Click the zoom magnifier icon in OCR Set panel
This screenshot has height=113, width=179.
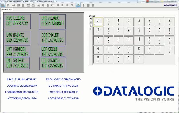coord(91,29)
